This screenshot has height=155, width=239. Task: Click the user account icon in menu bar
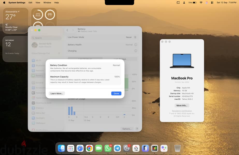tap(184, 3)
